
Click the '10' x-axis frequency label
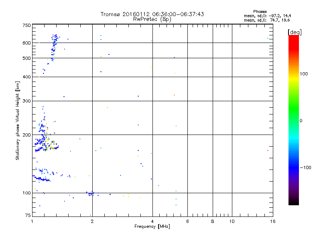tap(232, 221)
